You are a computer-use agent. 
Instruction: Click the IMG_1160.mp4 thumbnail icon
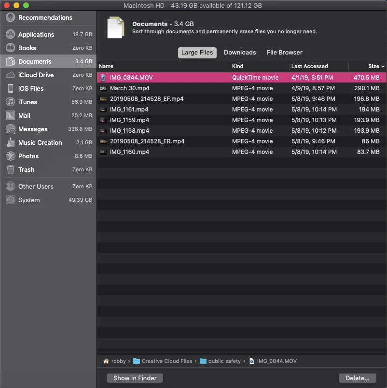point(103,152)
